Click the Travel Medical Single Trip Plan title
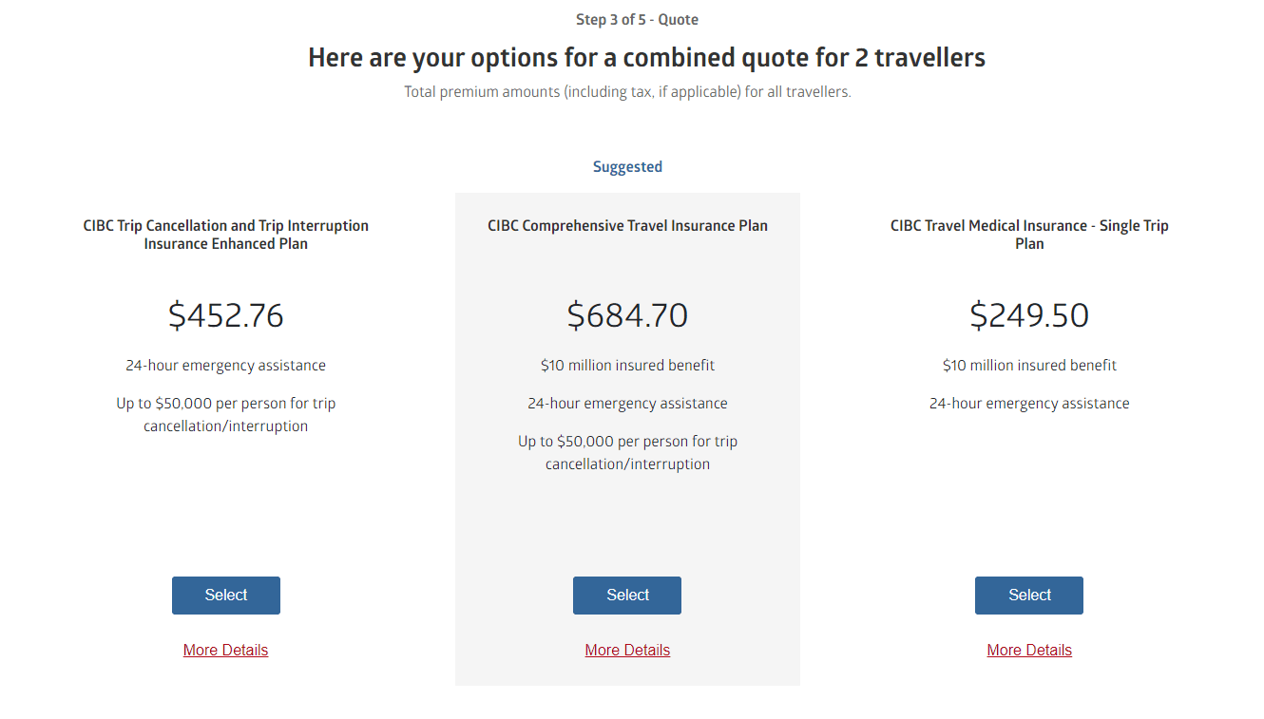The width and height of the screenshot is (1264, 719). (x=1029, y=234)
